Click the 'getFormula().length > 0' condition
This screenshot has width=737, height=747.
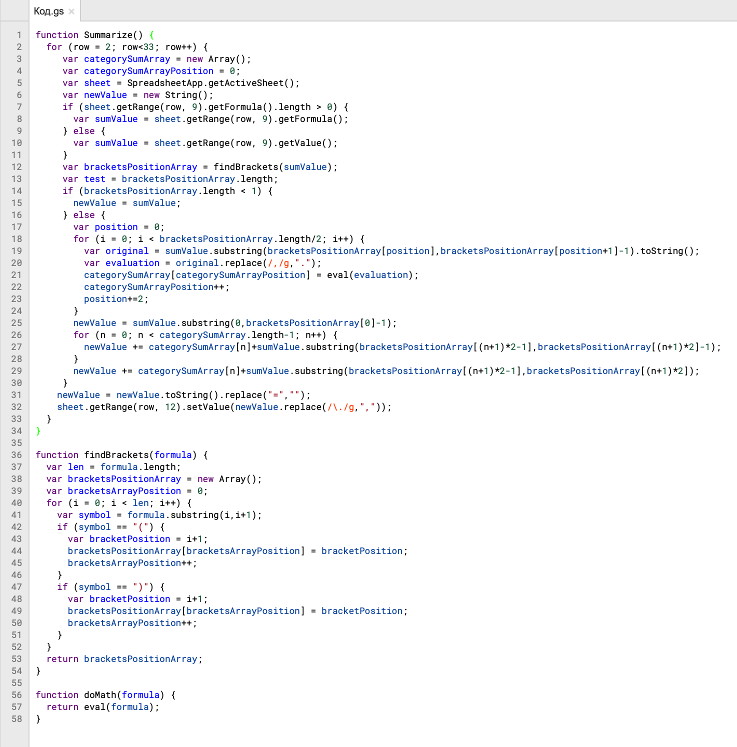coord(270,107)
